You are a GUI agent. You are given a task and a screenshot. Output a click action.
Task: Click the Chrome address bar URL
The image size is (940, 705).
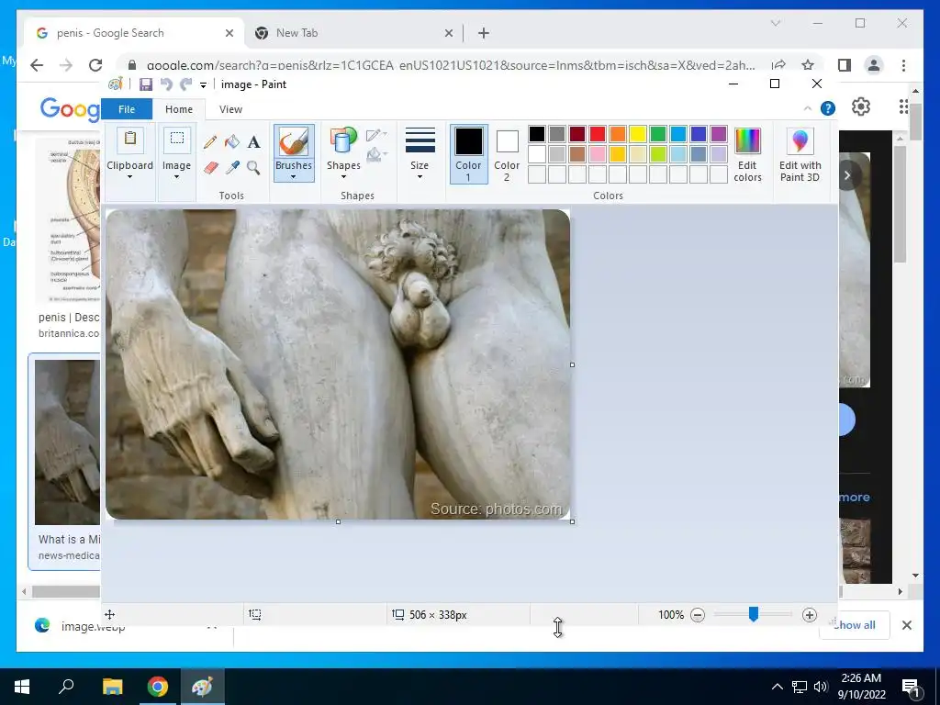click(450, 65)
